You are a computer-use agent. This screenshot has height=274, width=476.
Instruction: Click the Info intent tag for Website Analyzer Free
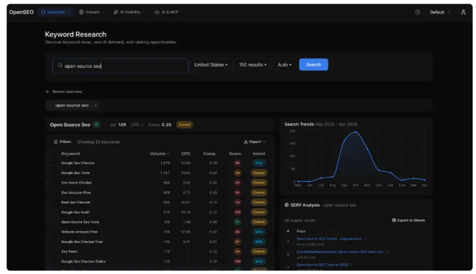click(x=259, y=232)
